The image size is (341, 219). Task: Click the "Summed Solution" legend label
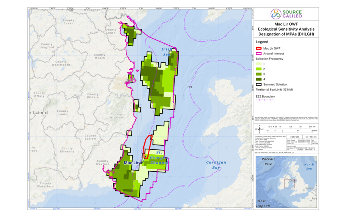pyautogui.click(x=275, y=84)
